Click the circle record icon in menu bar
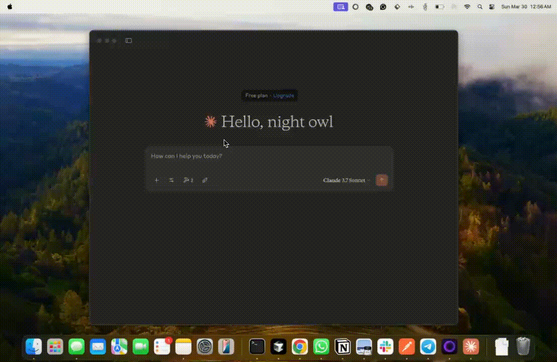Viewport: 557px width, 362px height. pos(355,7)
